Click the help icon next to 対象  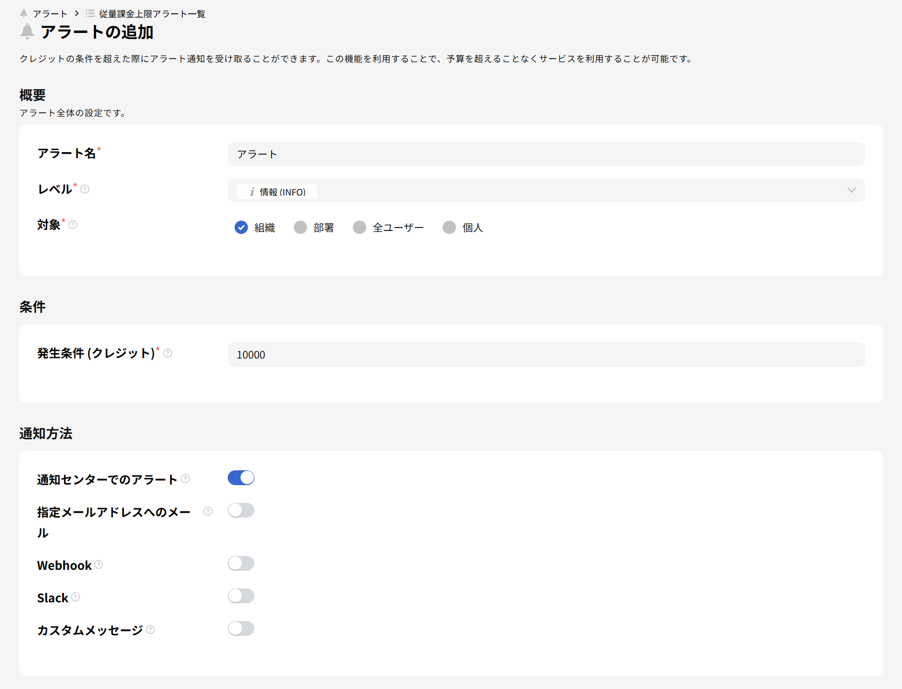[73, 225]
